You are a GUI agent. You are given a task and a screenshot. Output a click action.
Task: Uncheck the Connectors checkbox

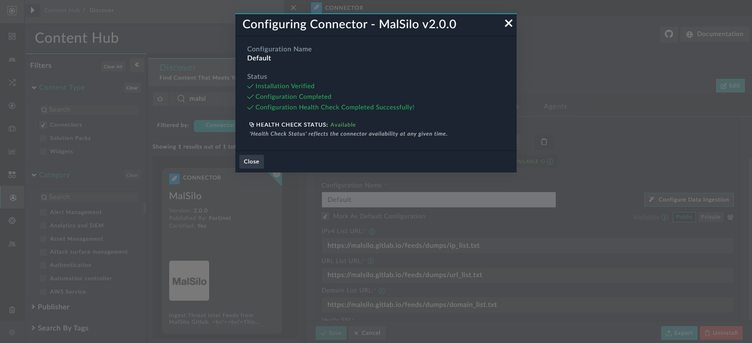(x=43, y=125)
